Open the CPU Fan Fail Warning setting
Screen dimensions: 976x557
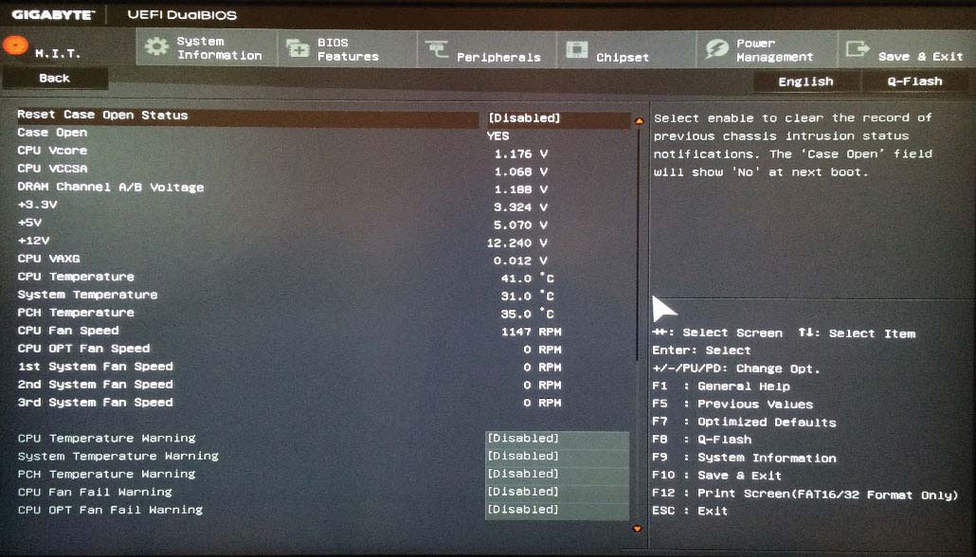click(557, 492)
